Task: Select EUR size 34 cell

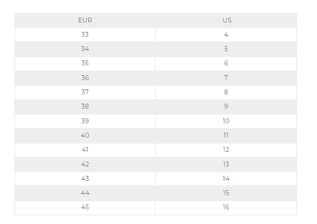Action: 85,49
